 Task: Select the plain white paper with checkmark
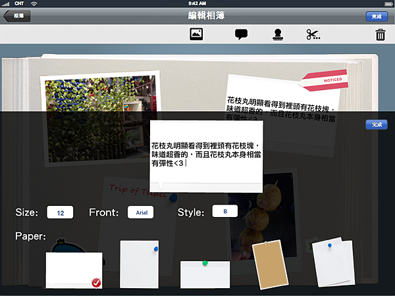click(x=74, y=270)
